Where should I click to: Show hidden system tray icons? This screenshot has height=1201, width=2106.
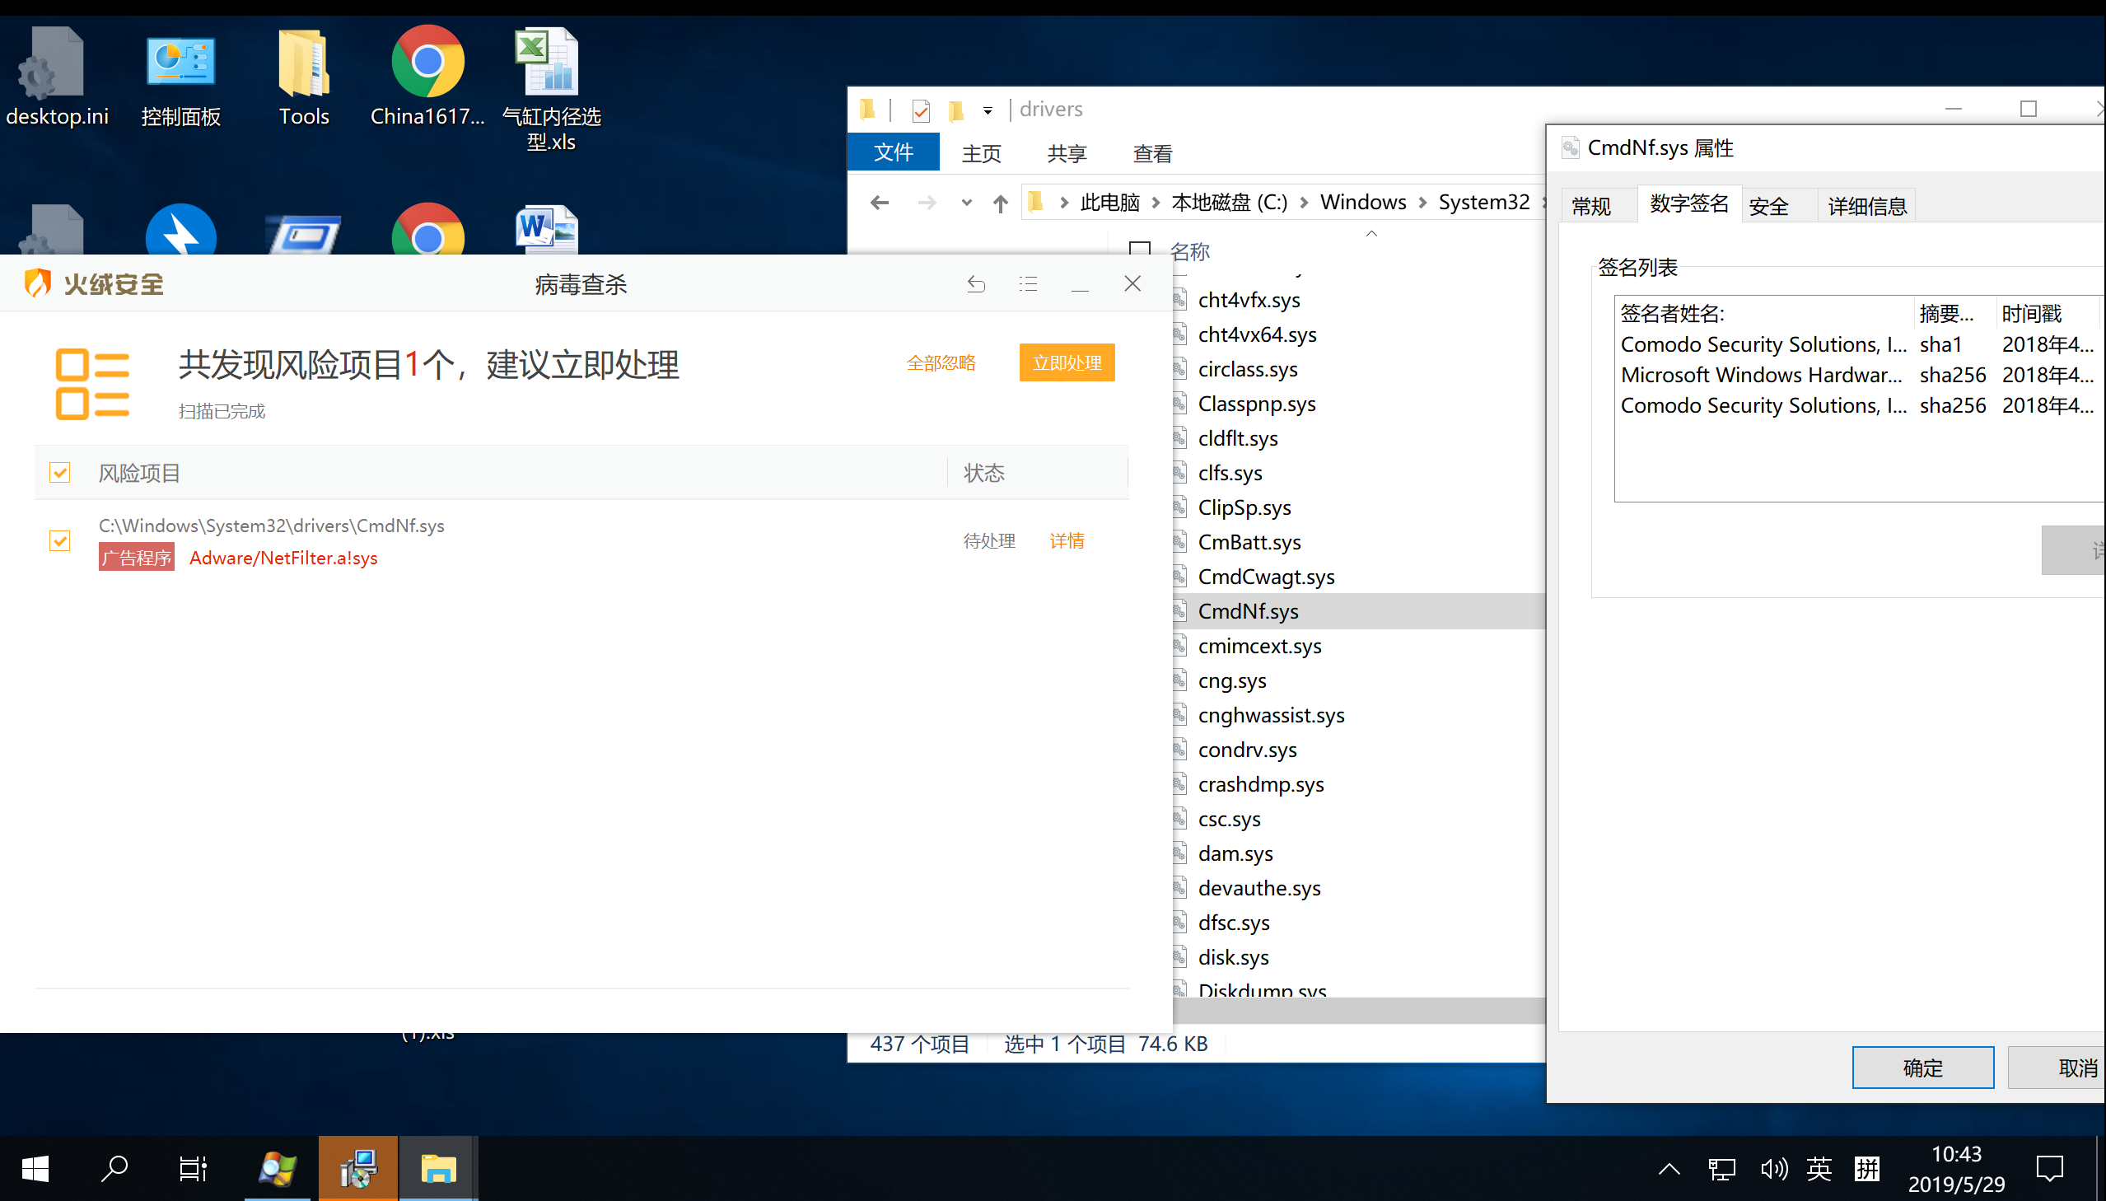pyautogui.click(x=1669, y=1168)
